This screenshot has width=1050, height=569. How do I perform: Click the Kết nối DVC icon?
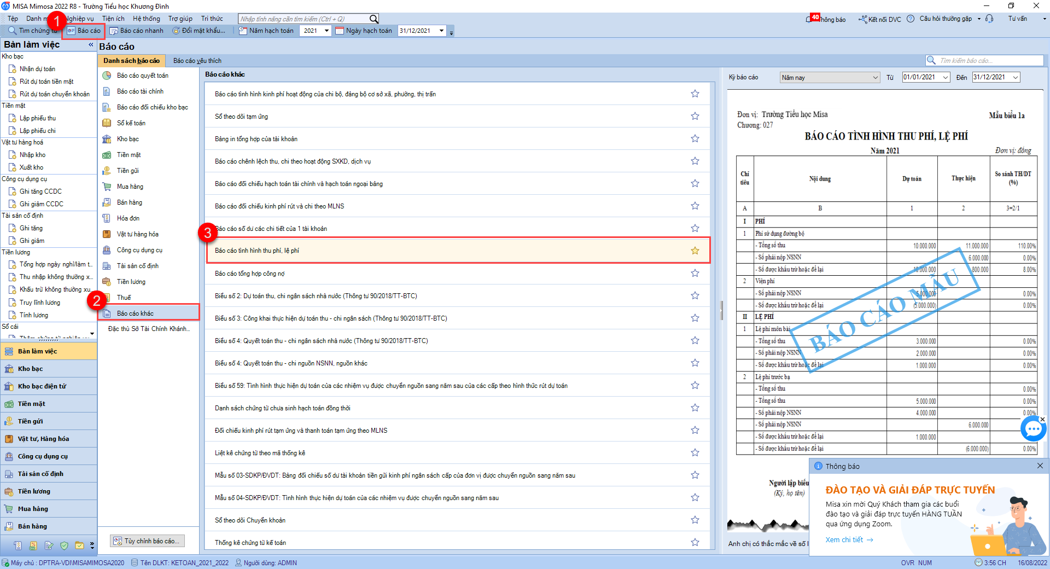pos(862,19)
